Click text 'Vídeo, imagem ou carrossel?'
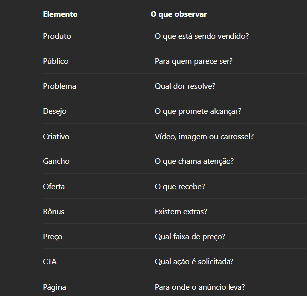This screenshot has width=307, height=296. (x=204, y=137)
